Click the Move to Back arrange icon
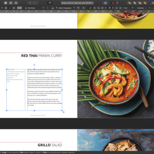This screenshot has height=154, width=154. 130,3
